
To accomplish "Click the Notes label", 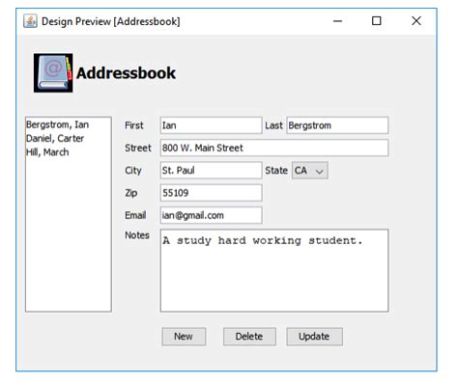I will coord(137,235).
